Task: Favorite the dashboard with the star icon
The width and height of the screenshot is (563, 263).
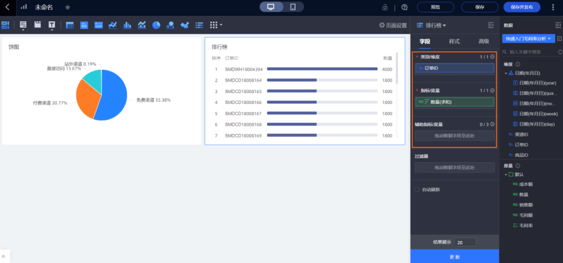Action: click(67, 7)
